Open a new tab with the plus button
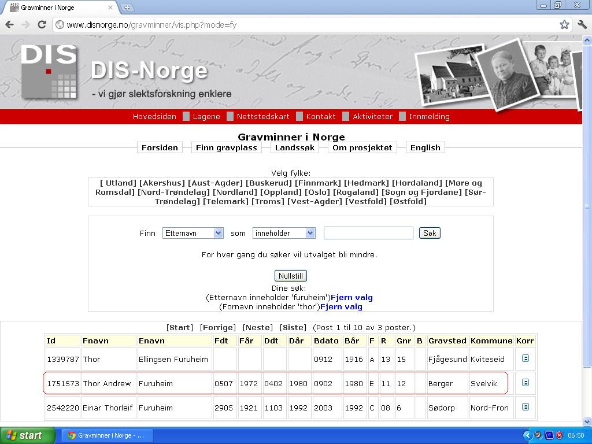This screenshot has width=592, height=444. [x=127, y=7]
